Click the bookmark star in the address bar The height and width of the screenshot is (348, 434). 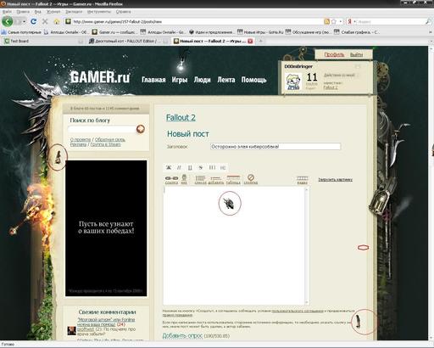[334, 21]
